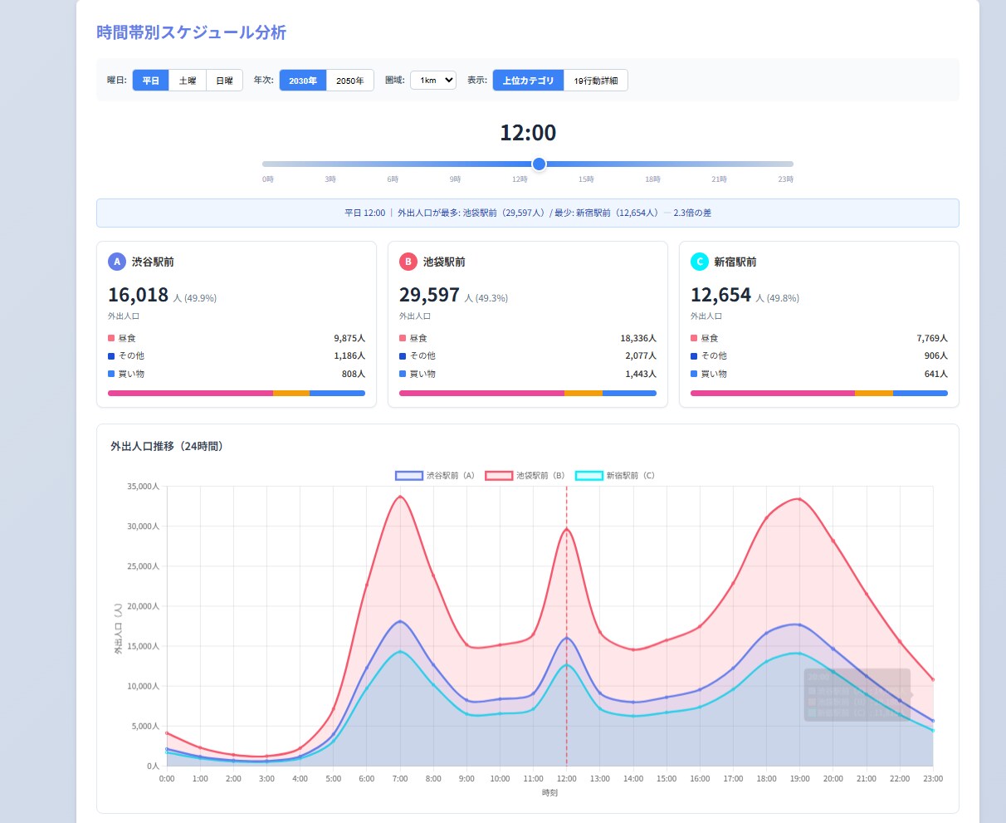The image size is (1006, 823).
Task: Click the 池袋駅前 line peak at 7:00
Action: tap(400, 497)
